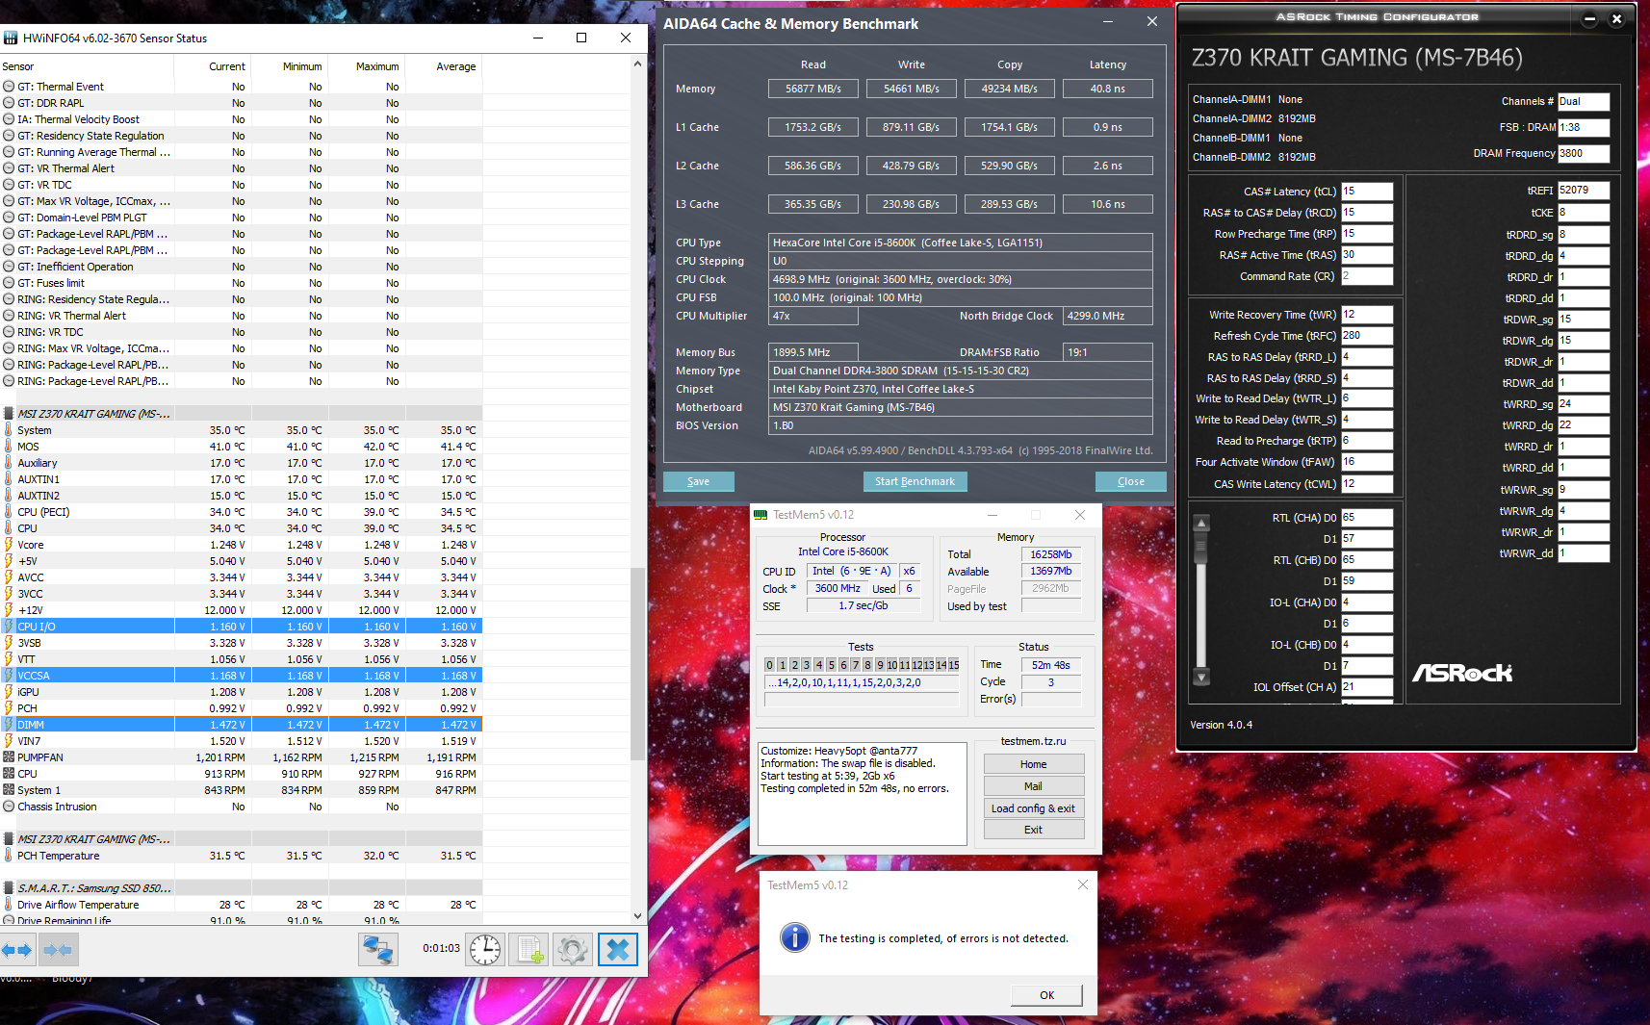The image size is (1650, 1025).
Task: Click the blue X button in HWiNFO toolbar
Action: pyautogui.click(x=618, y=950)
